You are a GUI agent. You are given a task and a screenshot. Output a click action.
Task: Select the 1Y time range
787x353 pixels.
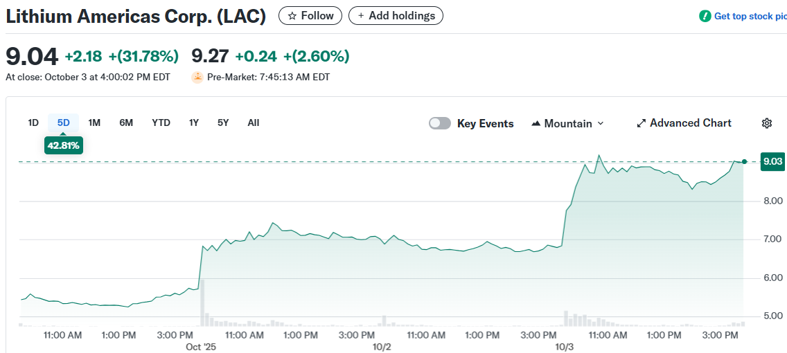[x=194, y=123]
